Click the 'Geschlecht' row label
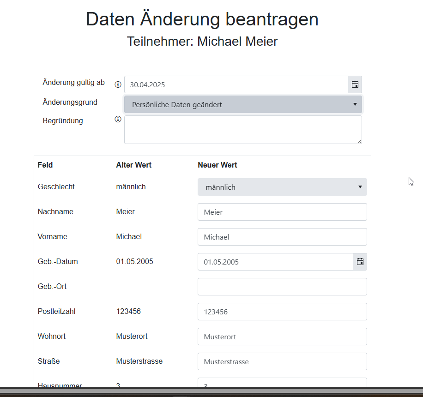The width and height of the screenshot is (423, 397). [x=56, y=186]
